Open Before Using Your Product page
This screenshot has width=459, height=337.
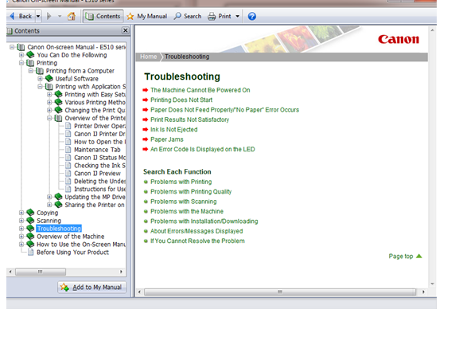(72, 253)
